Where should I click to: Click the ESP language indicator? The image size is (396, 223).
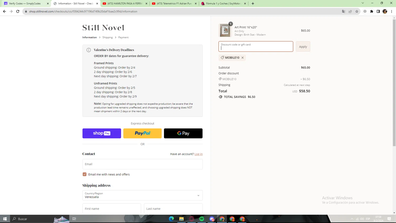click(368, 219)
